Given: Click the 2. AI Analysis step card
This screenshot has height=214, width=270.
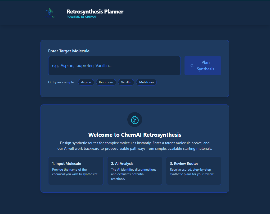Looking at the screenshot, I should (135, 171).
